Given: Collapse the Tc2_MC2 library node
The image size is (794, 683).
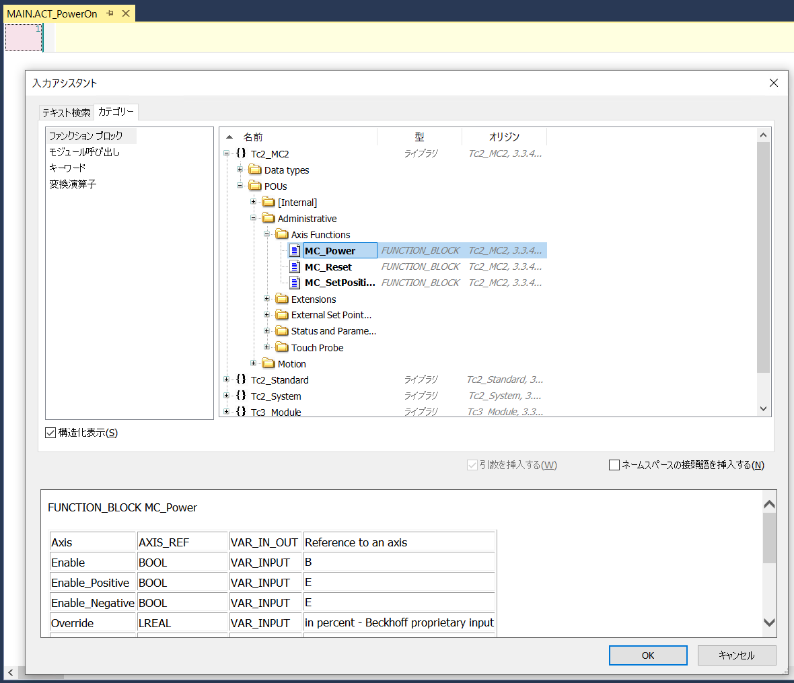Looking at the screenshot, I should point(226,153).
